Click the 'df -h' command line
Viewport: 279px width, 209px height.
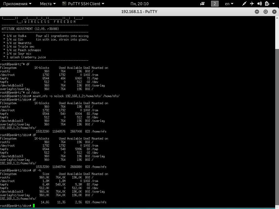coord(21,170)
